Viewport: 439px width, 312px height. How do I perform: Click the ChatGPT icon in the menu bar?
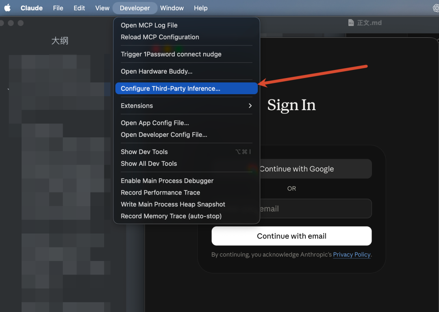click(436, 8)
